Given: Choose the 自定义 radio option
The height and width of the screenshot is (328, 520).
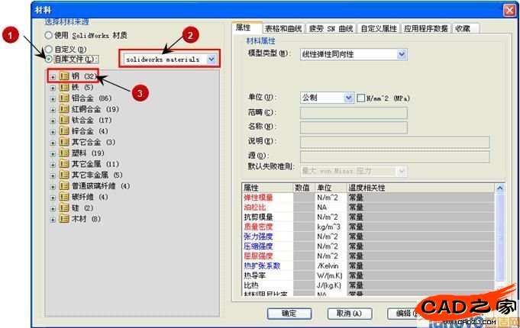Looking at the screenshot, I should point(50,50).
